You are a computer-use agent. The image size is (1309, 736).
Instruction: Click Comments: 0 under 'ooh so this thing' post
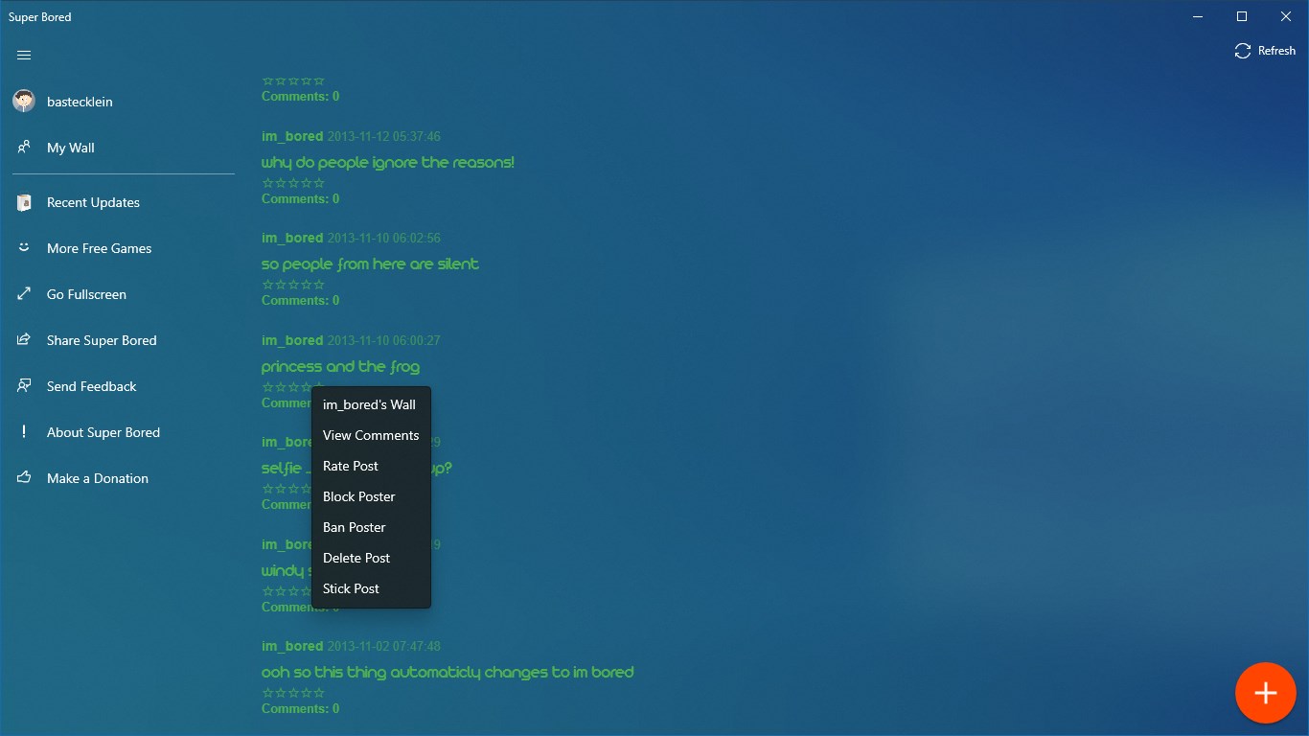[x=300, y=708]
